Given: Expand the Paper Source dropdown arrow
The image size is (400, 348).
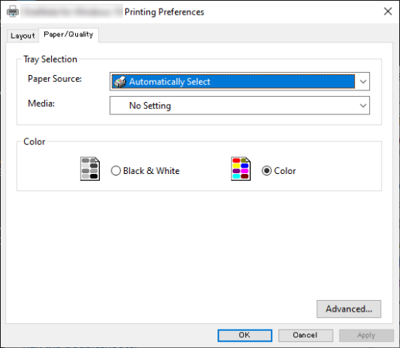Looking at the screenshot, I should click(363, 82).
